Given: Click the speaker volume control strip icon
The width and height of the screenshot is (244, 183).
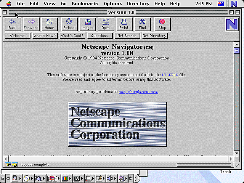Looking at the screenshot, I should click(x=110, y=178).
